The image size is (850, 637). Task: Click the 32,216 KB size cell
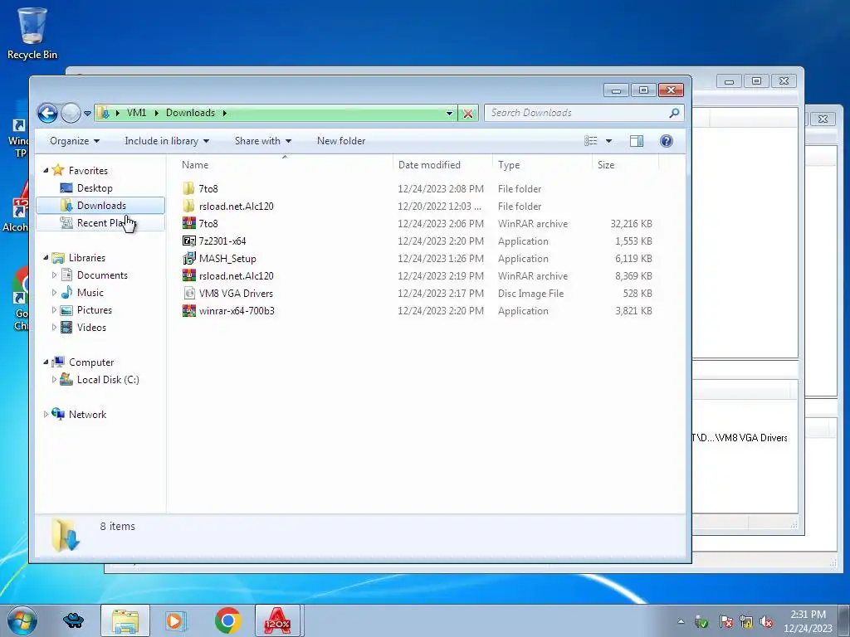[631, 224]
